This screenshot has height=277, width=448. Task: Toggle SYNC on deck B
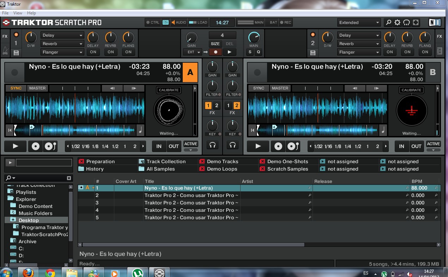(259, 88)
